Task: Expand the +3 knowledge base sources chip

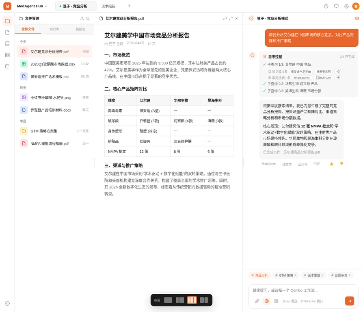Action: (338, 71)
